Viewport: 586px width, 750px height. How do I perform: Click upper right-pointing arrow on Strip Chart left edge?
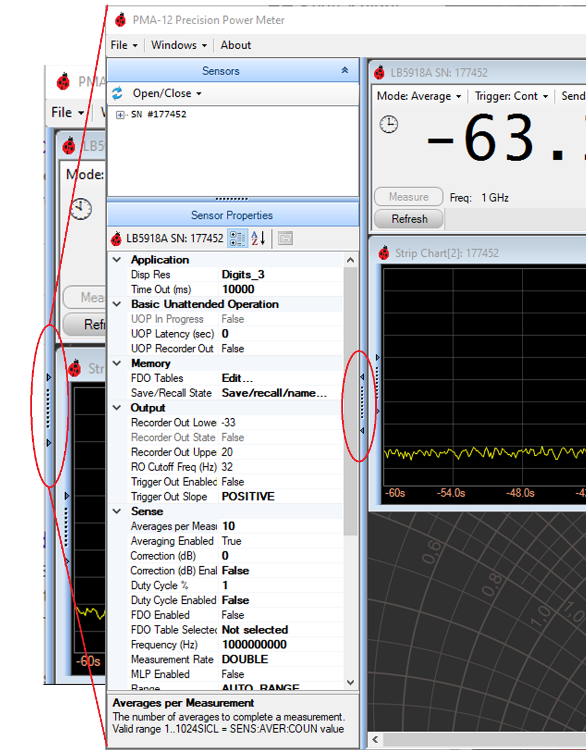click(x=377, y=358)
